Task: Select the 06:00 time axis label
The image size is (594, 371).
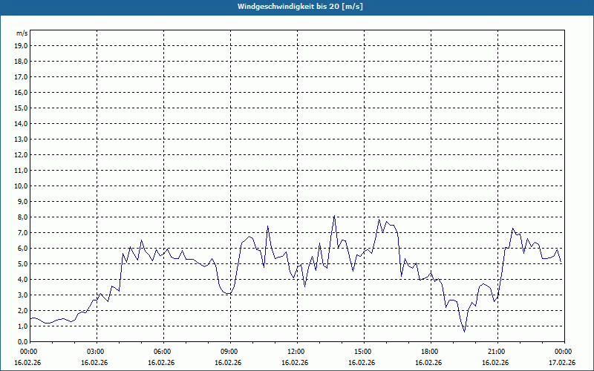Action: pyautogui.click(x=163, y=352)
